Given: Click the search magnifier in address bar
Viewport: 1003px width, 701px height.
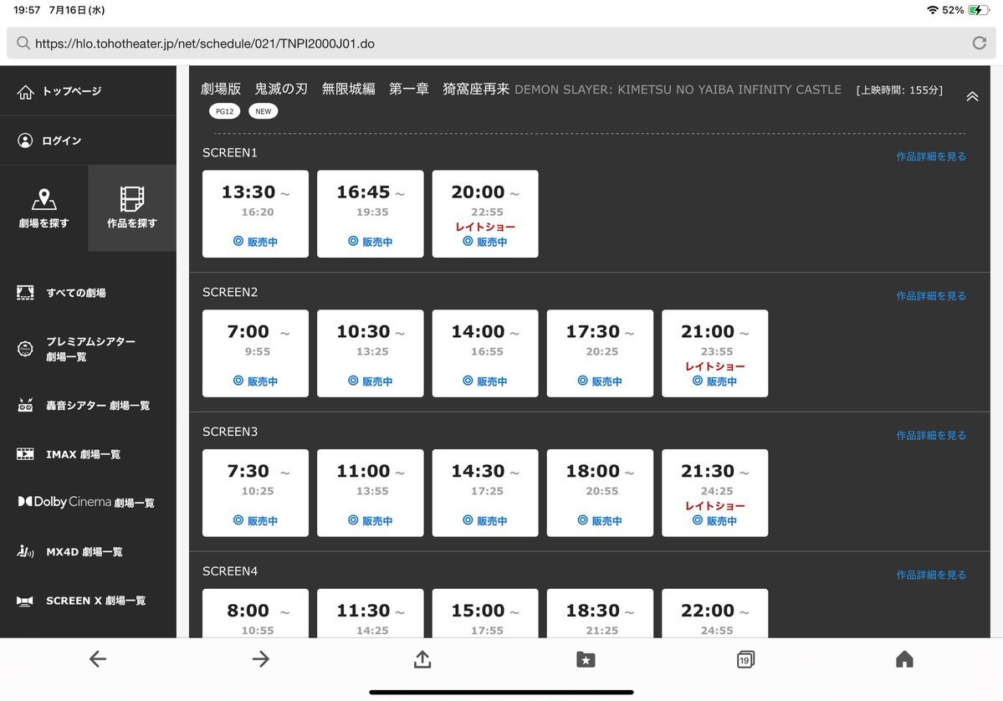Looking at the screenshot, I should click(23, 43).
